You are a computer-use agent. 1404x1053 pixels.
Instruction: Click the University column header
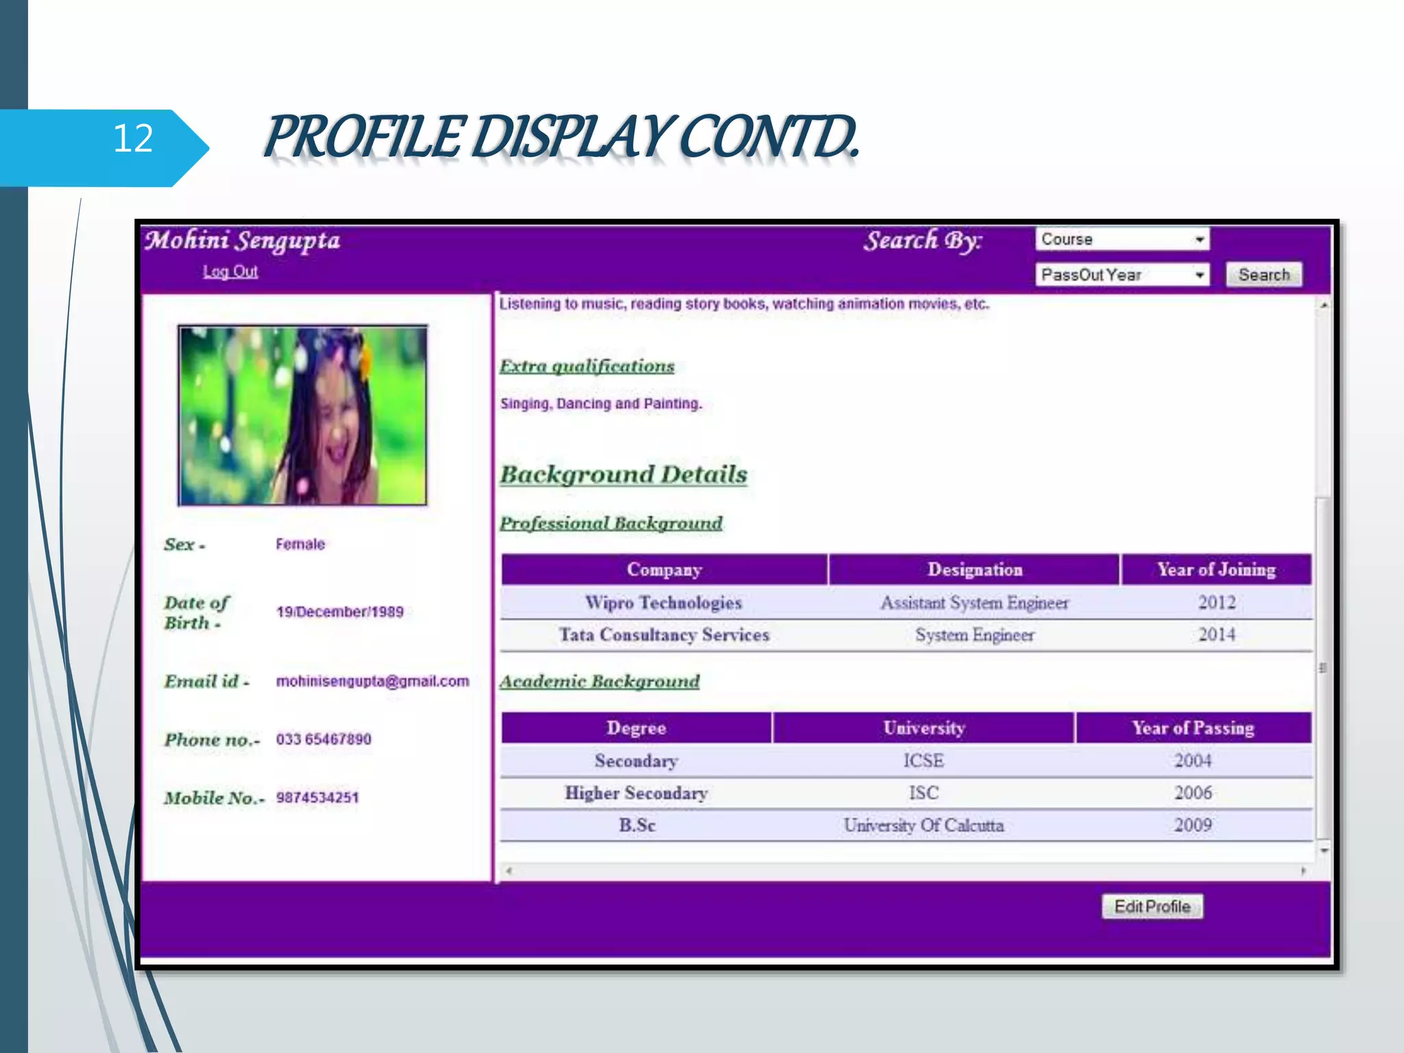pyautogui.click(x=923, y=728)
